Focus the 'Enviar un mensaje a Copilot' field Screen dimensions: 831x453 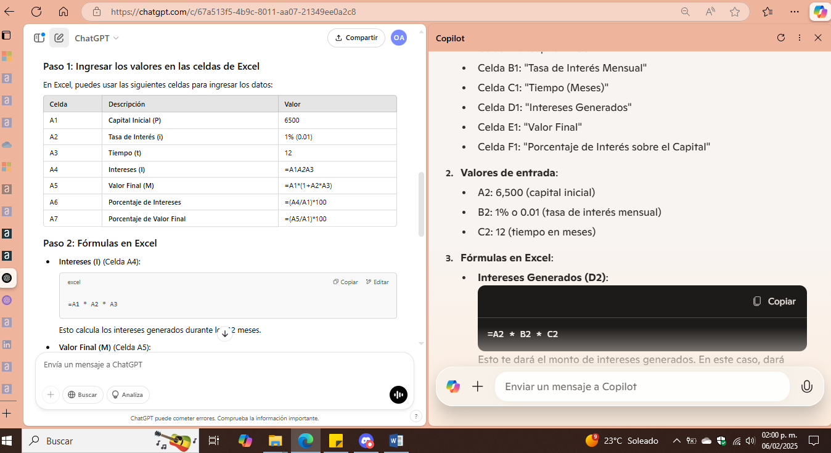pos(642,386)
